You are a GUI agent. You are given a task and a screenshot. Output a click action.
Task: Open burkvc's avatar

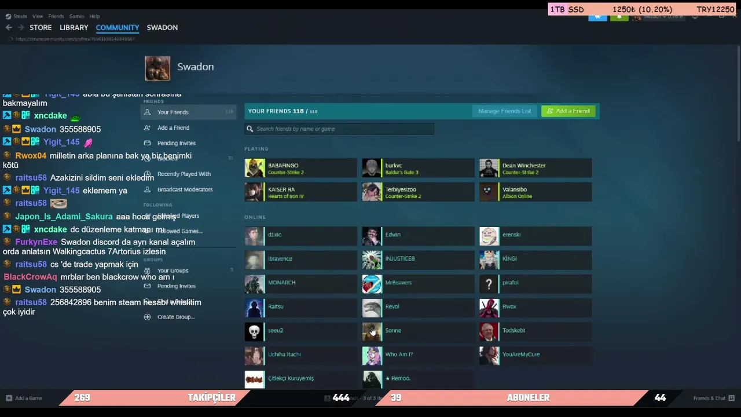pyautogui.click(x=372, y=168)
